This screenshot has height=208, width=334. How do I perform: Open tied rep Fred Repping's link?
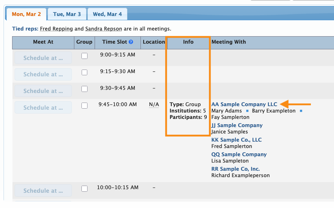pos(57,29)
